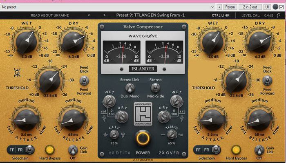This screenshot has width=286, height=163.
Task: Go to the previous preset arrow
Action: tap(89, 15)
